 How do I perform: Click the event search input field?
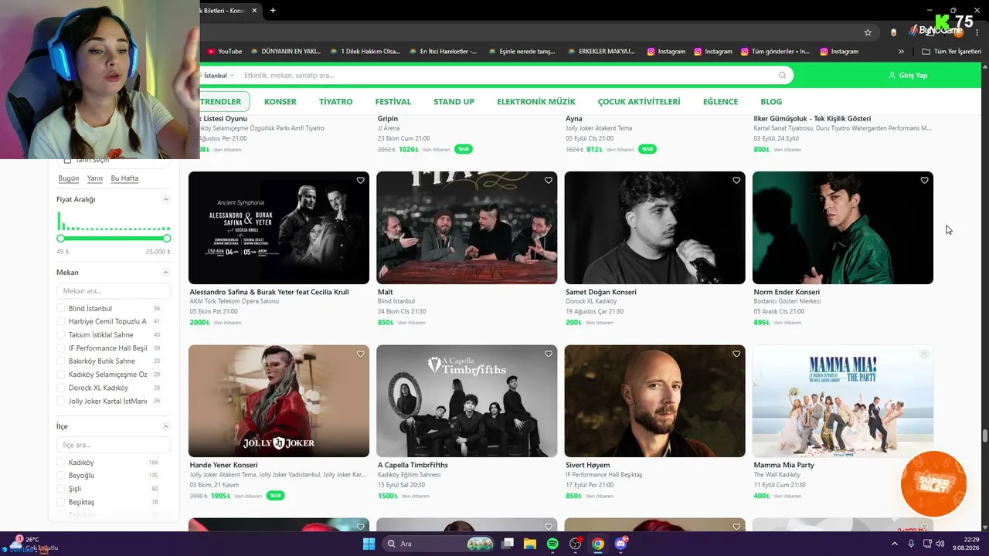(x=508, y=76)
